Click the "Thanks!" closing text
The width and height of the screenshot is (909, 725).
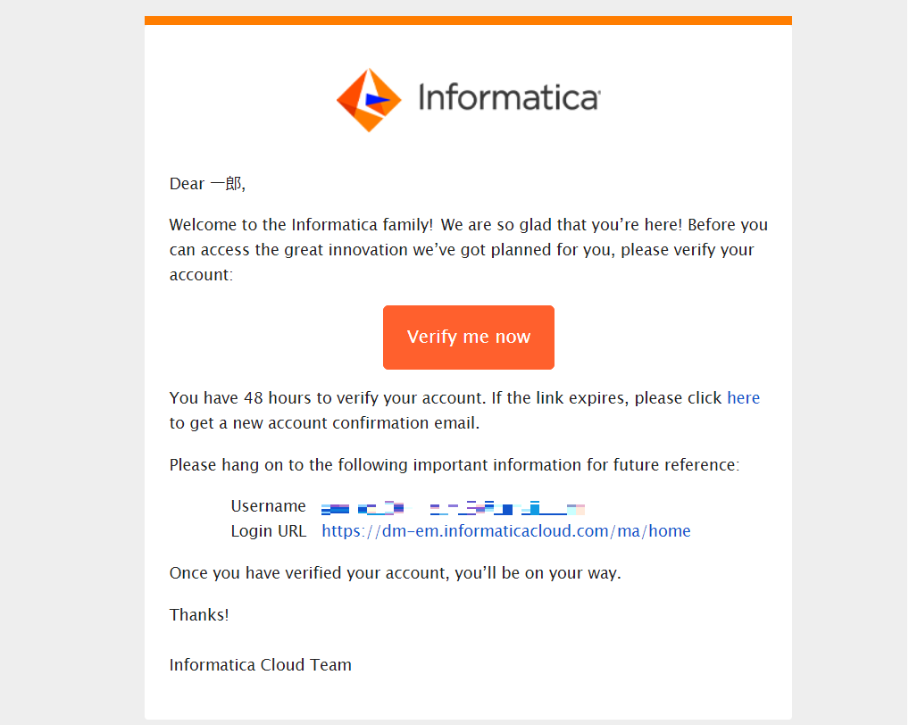199,615
